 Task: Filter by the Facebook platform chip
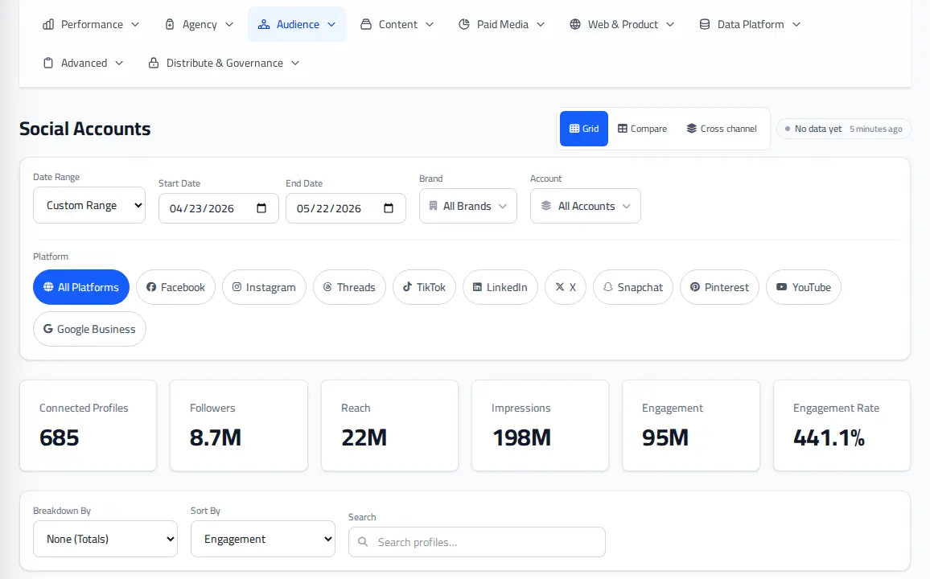tap(175, 287)
